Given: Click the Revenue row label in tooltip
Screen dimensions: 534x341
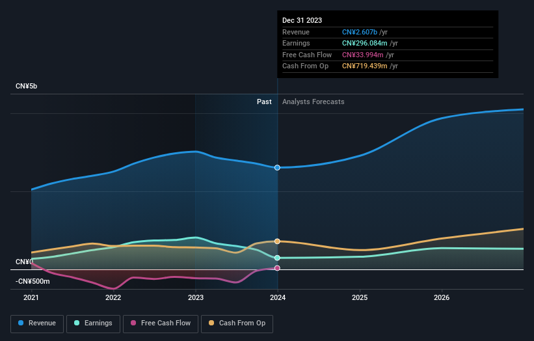Looking at the screenshot, I should click(x=296, y=32).
